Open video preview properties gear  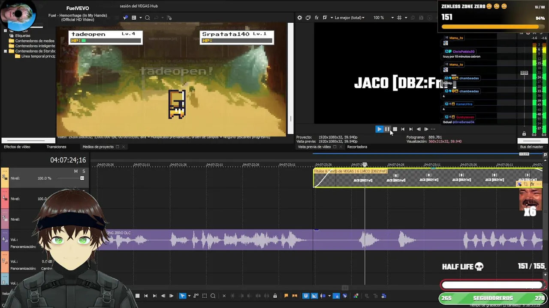point(300,18)
